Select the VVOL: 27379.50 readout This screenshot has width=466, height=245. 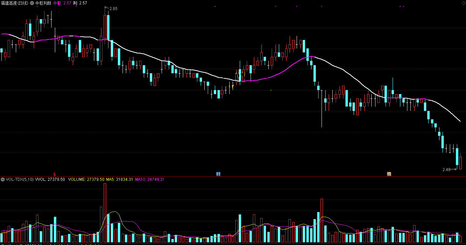tap(50, 179)
